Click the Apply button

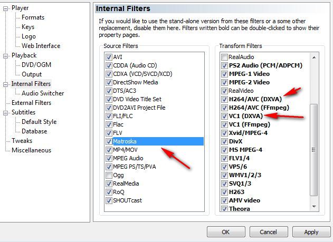[x=311, y=232]
